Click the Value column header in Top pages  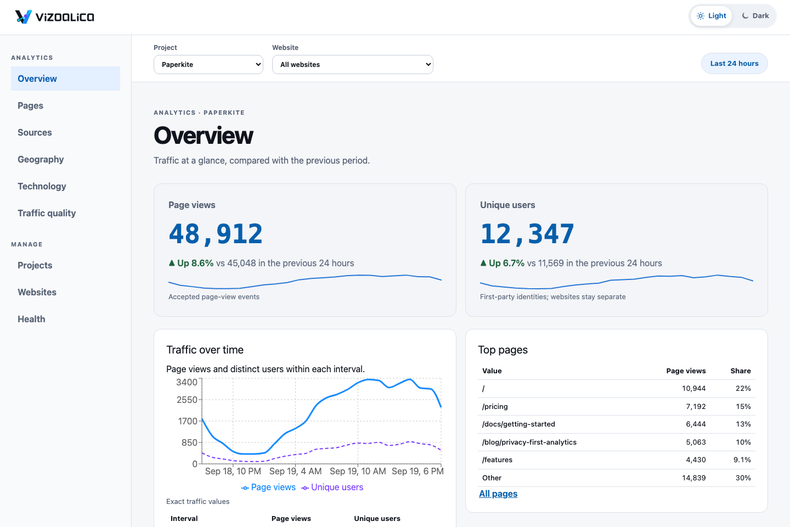click(492, 371)
